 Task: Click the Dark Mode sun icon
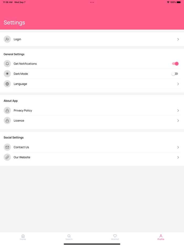[7, 74]
